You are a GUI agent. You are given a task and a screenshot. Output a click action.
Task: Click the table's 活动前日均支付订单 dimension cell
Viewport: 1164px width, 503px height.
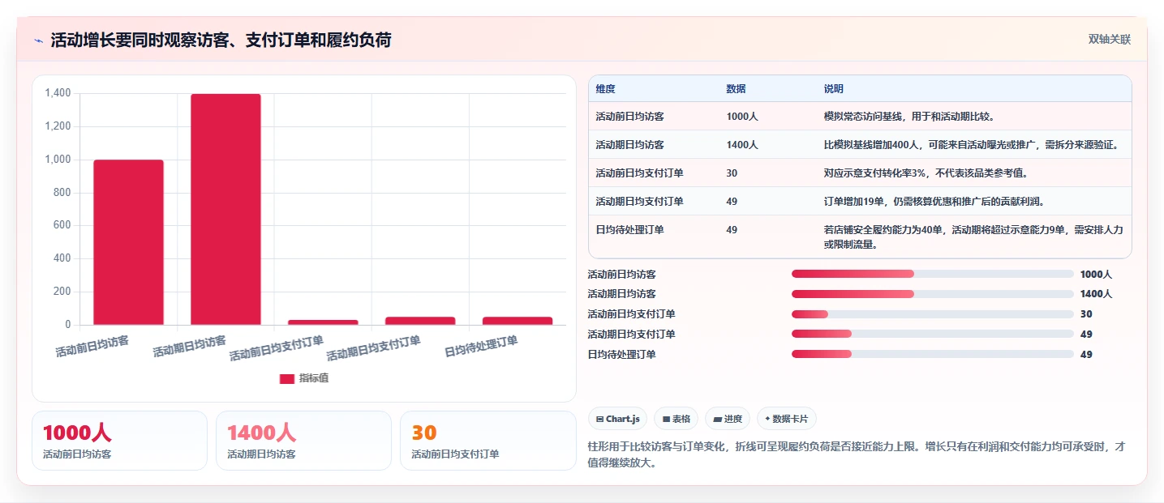(639, 173)
